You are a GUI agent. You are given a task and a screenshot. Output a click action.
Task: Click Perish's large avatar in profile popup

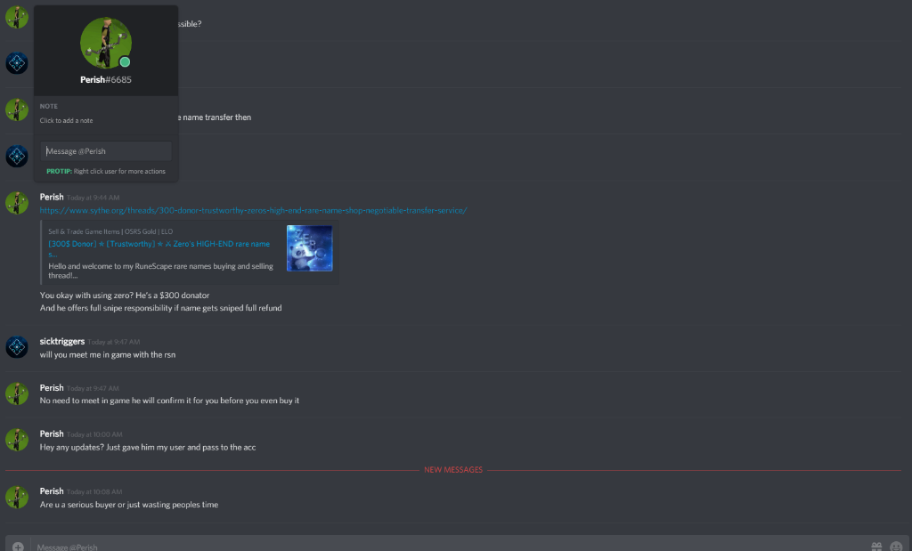point(106,43)
